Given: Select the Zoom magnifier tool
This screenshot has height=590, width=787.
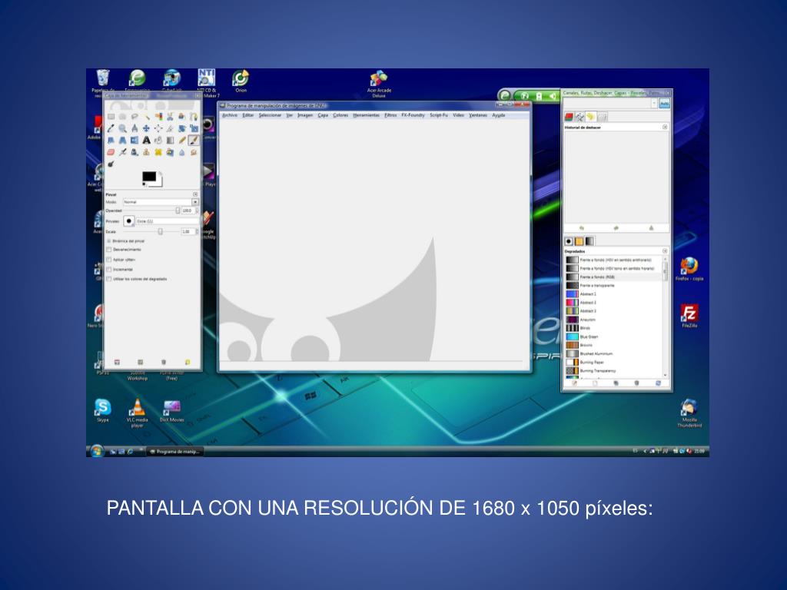Looking at the screenshot, I should coord(122,128).
